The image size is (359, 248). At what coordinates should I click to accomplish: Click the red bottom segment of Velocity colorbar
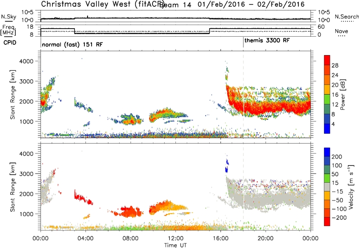[x=327, y=222]
